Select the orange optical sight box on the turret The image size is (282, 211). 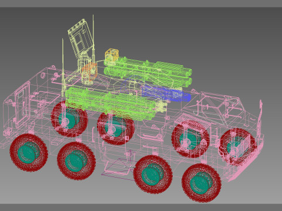[89, 72]
